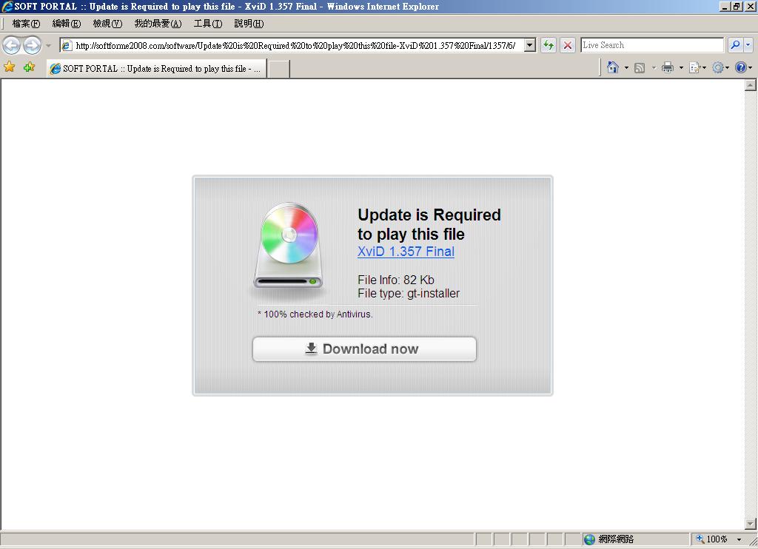The image size is (758, 549).
Task: Refresh the page with the green arrows icon
Action: coord(549,45)
